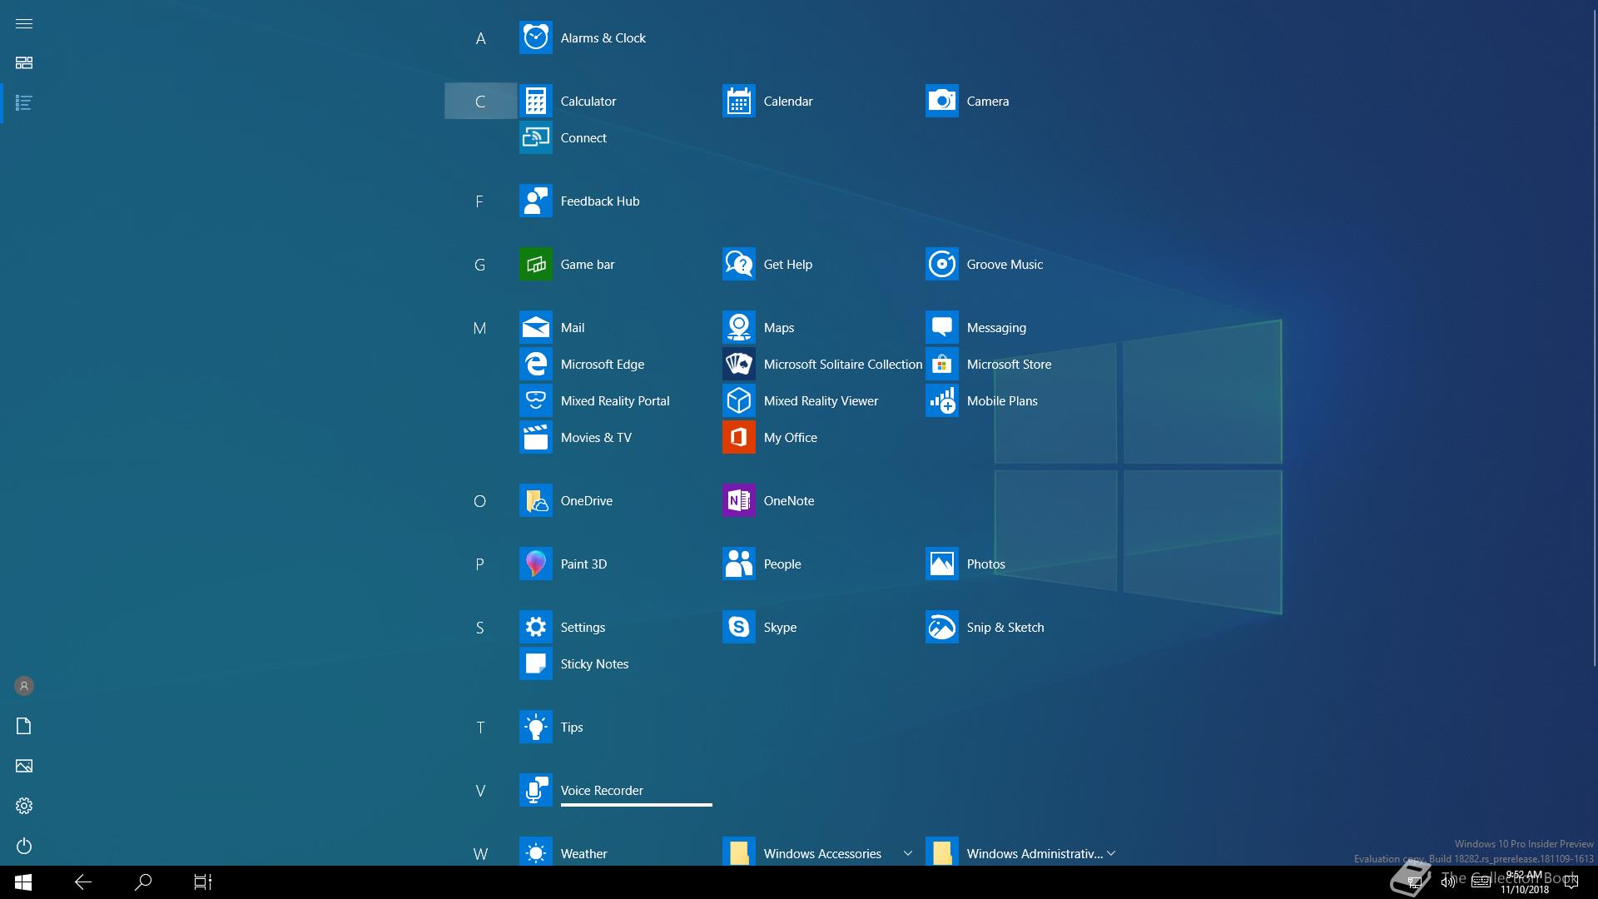Viewport: 1598px width, 899px height.
Task: Click the Settings app label
Action: 583,628
